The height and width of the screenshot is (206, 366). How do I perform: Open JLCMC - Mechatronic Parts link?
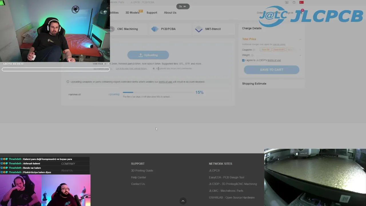tap(226, 191)
